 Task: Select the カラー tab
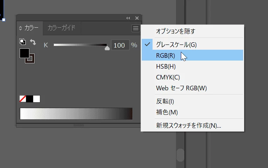31,28
